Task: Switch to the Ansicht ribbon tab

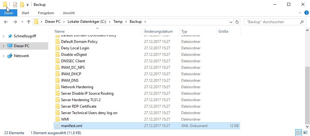Action: [x=69, y=13]
